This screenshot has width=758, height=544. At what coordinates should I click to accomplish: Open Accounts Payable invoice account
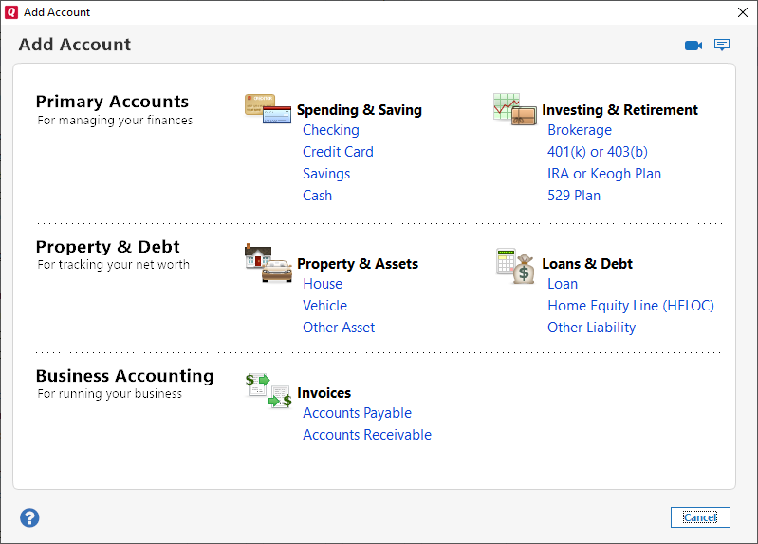click(x=357, y=413)
